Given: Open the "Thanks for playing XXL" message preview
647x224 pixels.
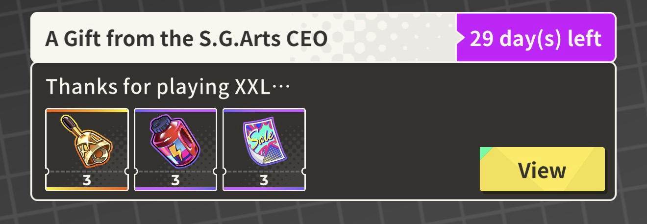Looking at the screenshot, I should tap(168, 87).
